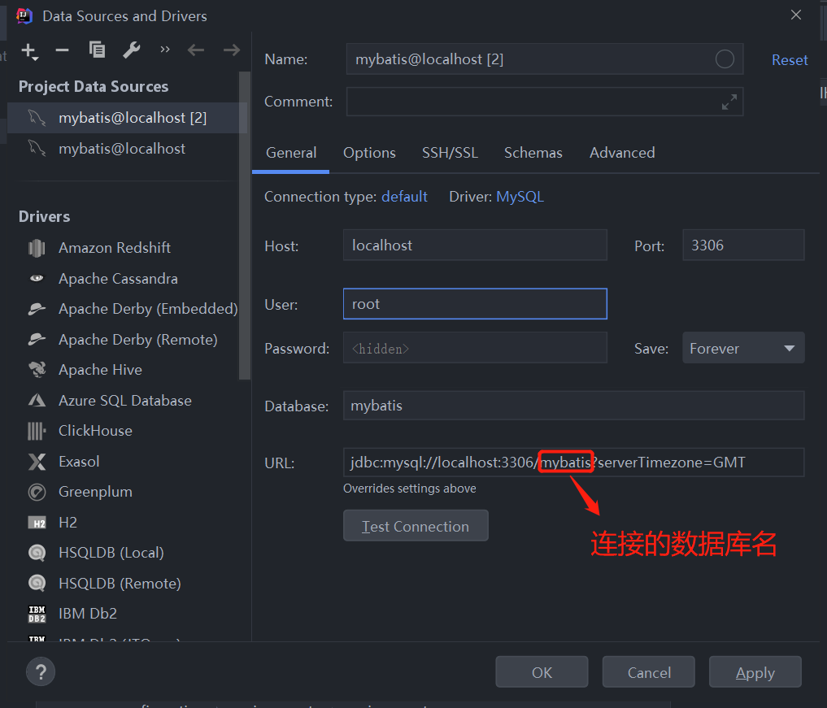Open the Save Forever dropdown
The width and height of the screenshot is (827, 708).
coord(743,348)
